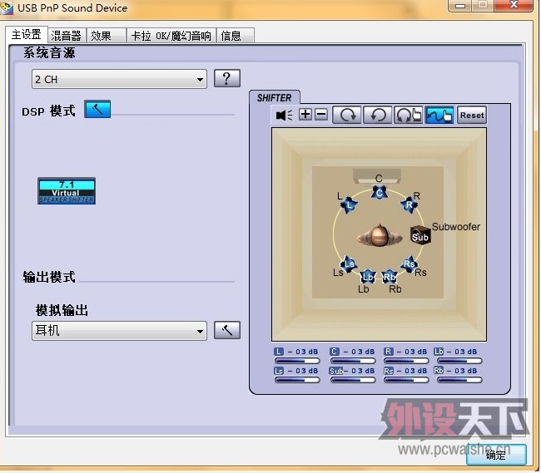This screenshot has height=473, width=541.
Task: Switch to the 混音器 tab
Action: pyautogui.click(x=66, y=36)
